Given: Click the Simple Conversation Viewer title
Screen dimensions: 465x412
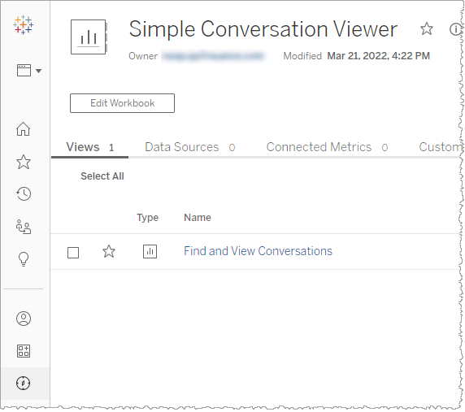Looking at the screenshot, I should tap(263, 29).
